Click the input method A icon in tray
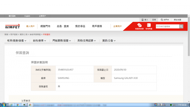 tap(159, 105)
